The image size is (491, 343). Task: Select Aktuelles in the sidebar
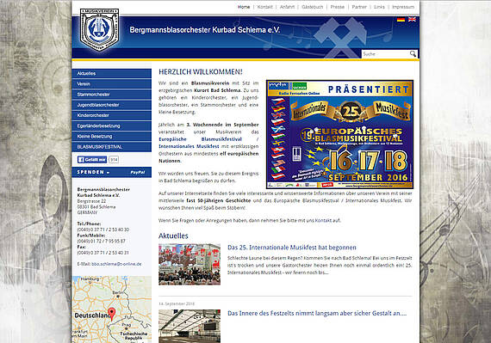tap(111, 73)
